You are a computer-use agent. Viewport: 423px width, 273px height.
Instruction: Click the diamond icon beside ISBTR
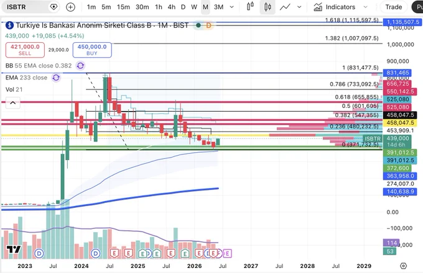tap(53, 7)
